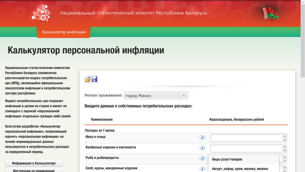Click the Калькулятор персональной инфляции heading

point(86,50)
